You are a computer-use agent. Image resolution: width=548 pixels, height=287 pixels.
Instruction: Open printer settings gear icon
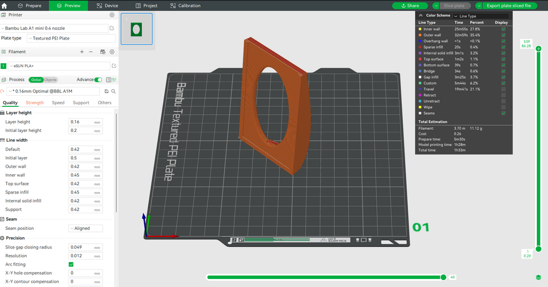[112, 15]
